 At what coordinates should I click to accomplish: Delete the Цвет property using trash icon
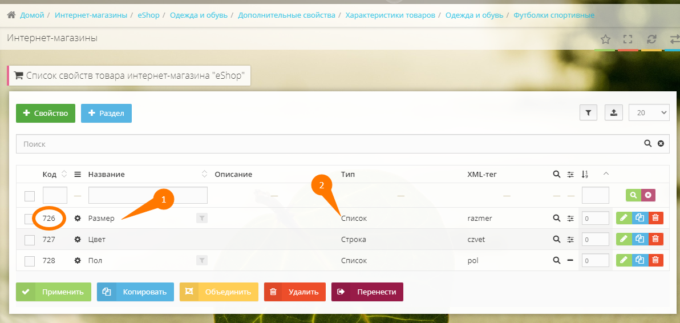click(656, 240)
